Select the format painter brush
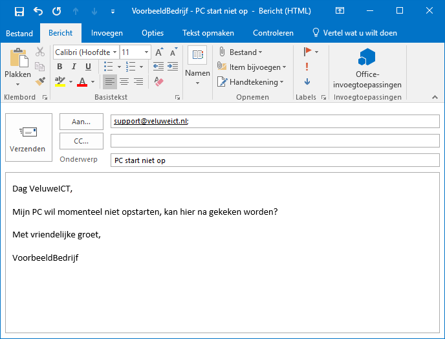445x339 pixels. tap(40, 82)
